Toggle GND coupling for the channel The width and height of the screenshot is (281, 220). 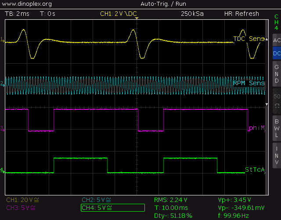pyautogui.click(x=276, y=74)
